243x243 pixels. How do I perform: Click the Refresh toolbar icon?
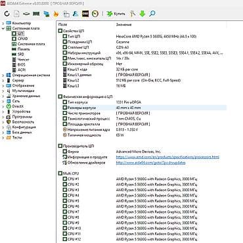click(7, 14)
